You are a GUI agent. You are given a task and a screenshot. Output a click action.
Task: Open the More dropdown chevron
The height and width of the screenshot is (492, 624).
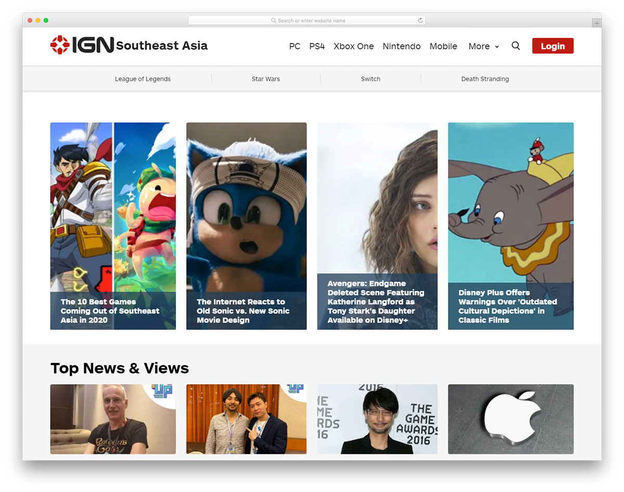[x=497, y=47]
